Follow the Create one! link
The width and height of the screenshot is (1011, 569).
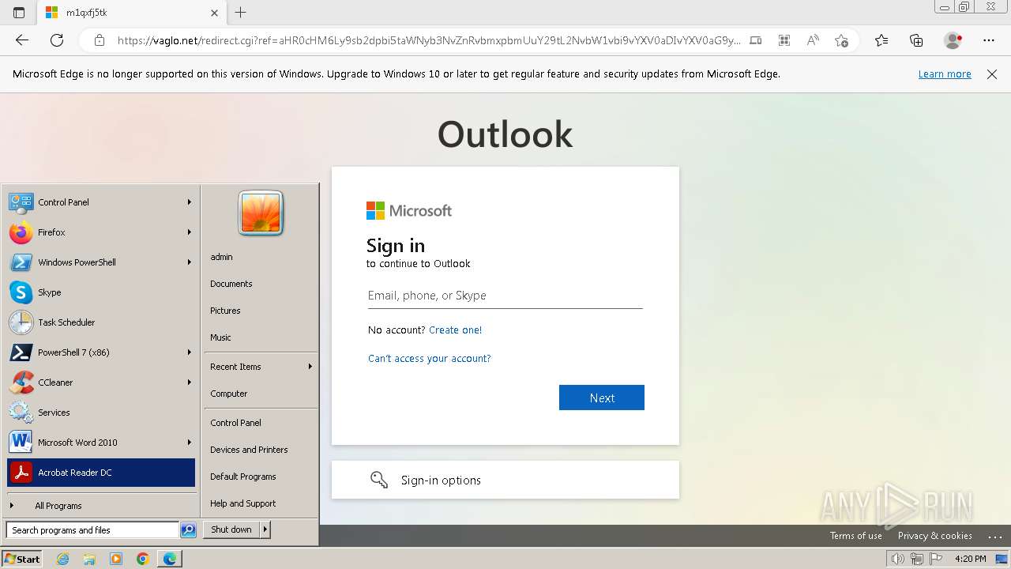point(455,330)
